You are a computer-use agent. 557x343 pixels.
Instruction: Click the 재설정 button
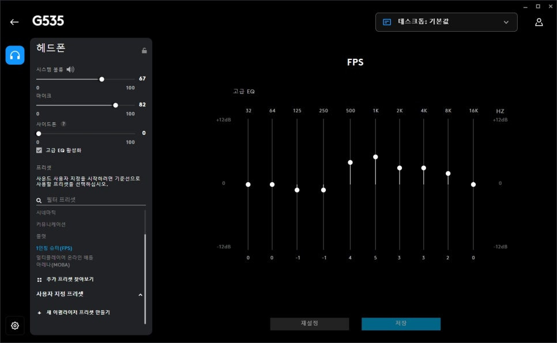point(310,323)
